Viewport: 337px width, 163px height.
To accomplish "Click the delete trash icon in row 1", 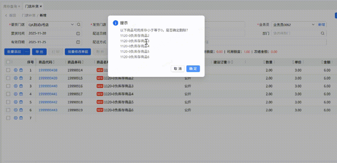I will click(x=21, y=70).
